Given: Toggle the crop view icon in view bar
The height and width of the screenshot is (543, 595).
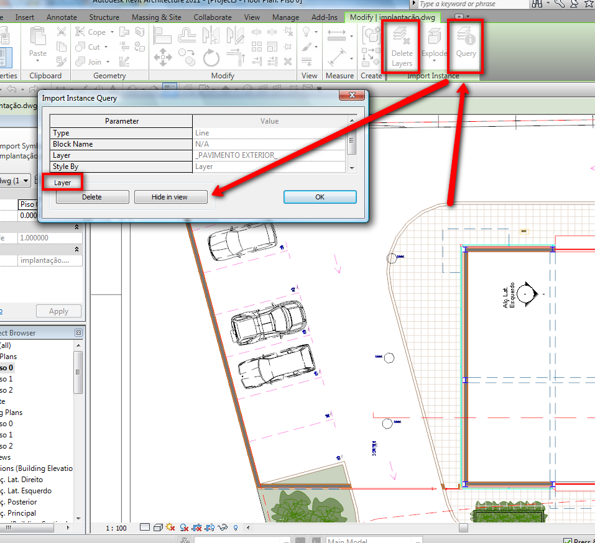Looking at the screenshot, I should [x=198, y=528].
